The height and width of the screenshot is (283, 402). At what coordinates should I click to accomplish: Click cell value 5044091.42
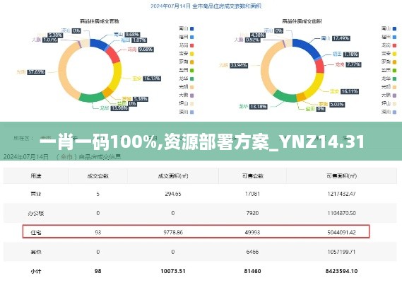click(x=341, y=232)
